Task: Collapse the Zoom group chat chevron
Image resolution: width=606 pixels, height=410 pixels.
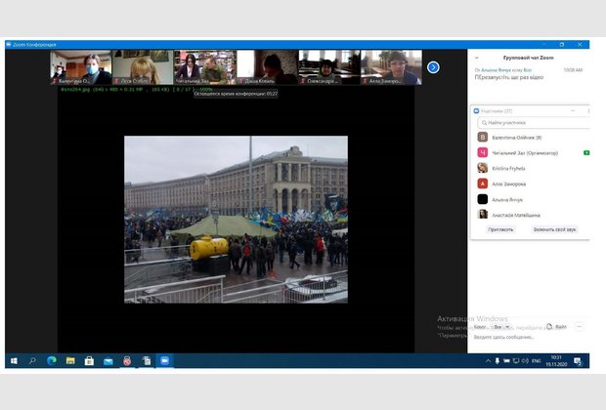Action: pyautogui.click(x=476, y=58)
